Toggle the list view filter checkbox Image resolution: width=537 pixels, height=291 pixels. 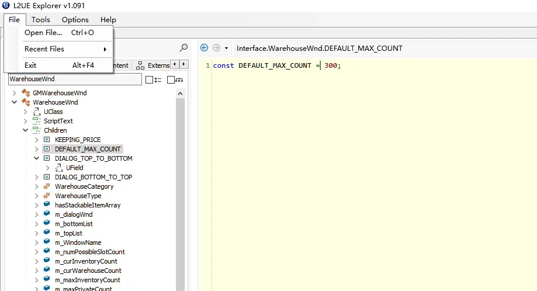pos(150,80)
